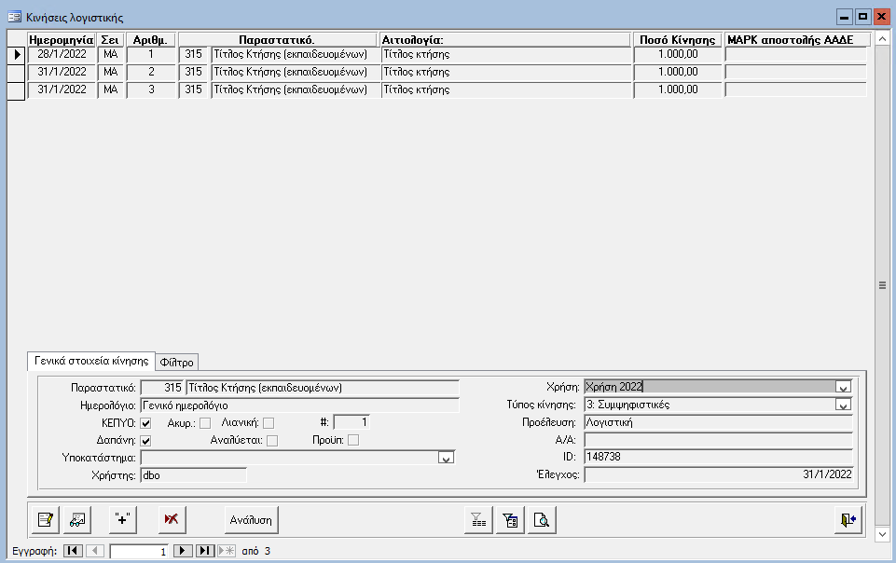This screenshot has height=563, width=896.
Task: Click the magnifier print preview icon
Action: click(x=542, y=519)
